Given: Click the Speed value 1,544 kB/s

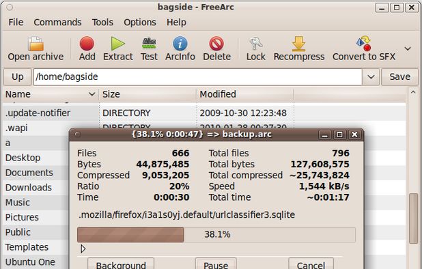Looking at the screenshot, I should [324, 186].
